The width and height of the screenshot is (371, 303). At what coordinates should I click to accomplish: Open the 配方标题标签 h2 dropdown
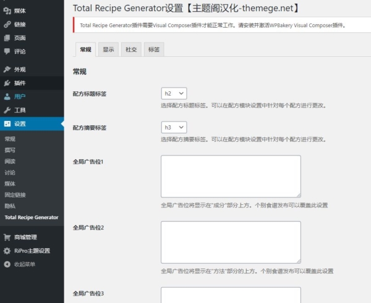pos(174,94)
